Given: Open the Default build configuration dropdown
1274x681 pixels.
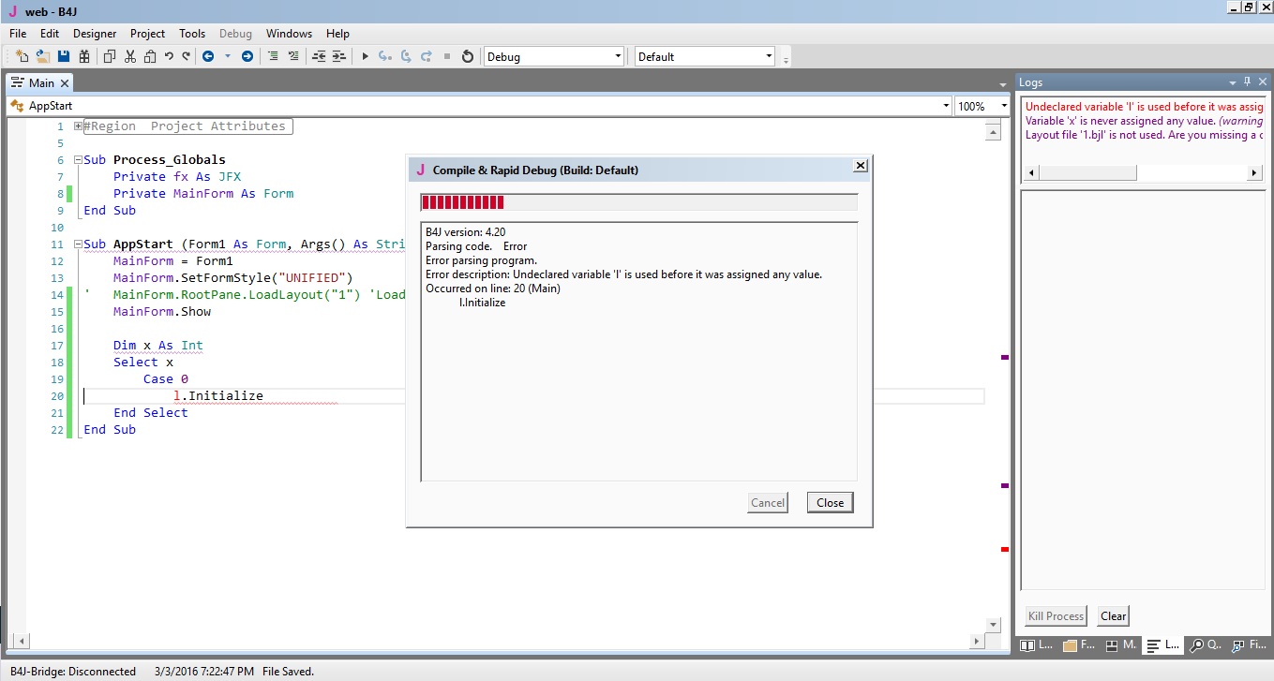Looking at the screenshot, I should pyautogui.click(x=705, y=56).
